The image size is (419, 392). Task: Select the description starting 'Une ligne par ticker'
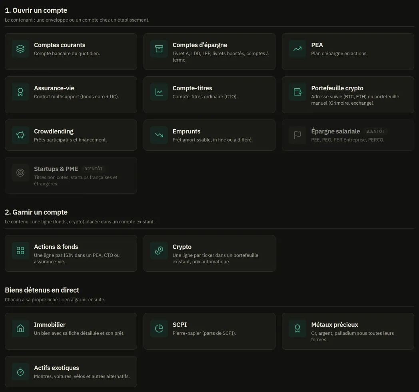click(x=215, y=259)
